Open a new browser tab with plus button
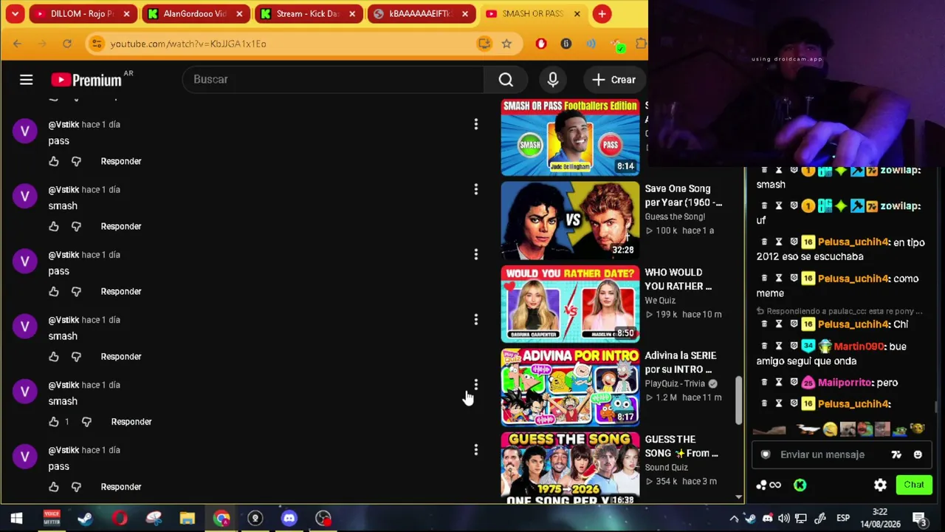 click(602, 13)
